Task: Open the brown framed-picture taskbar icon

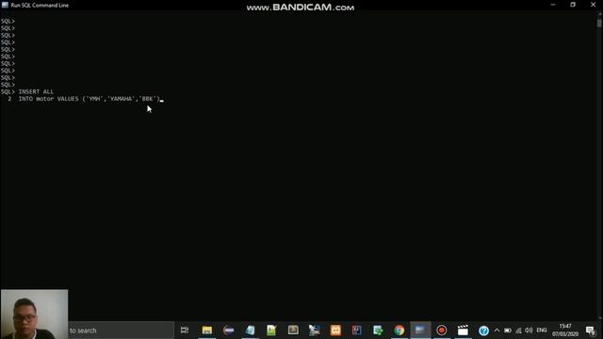Action: pos(293,331)
